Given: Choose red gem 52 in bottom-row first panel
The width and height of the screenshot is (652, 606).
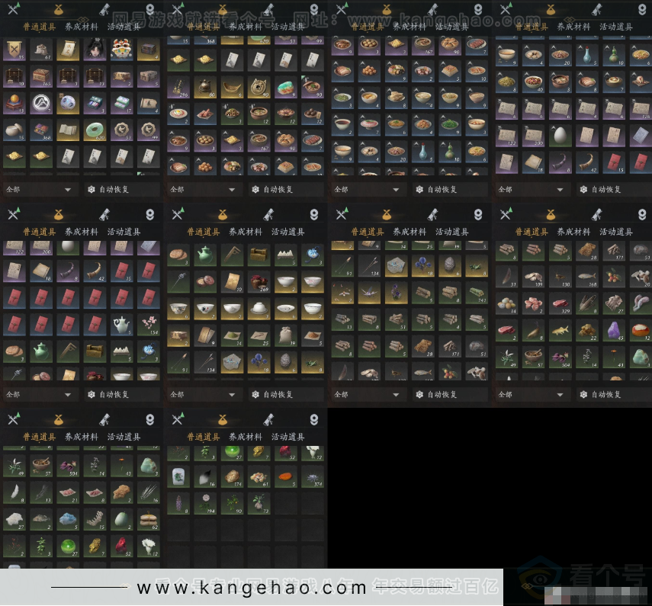Looking at the screenshot, I should (122, 547).
